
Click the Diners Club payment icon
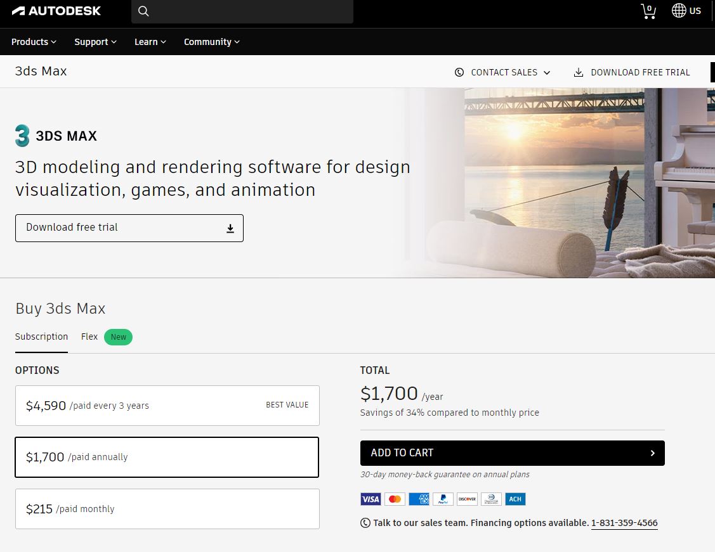492,499
